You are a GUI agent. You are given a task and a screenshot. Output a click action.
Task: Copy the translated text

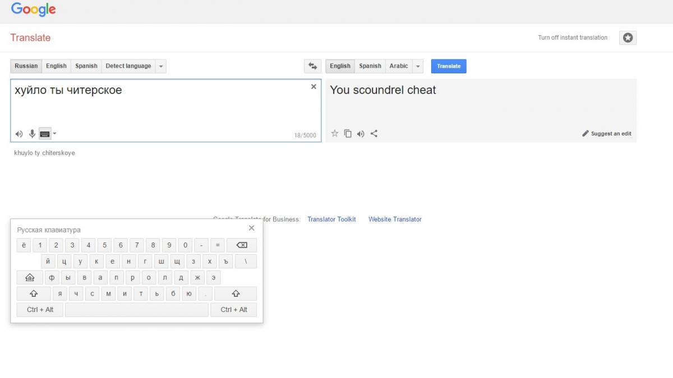(x=348, y=133)
